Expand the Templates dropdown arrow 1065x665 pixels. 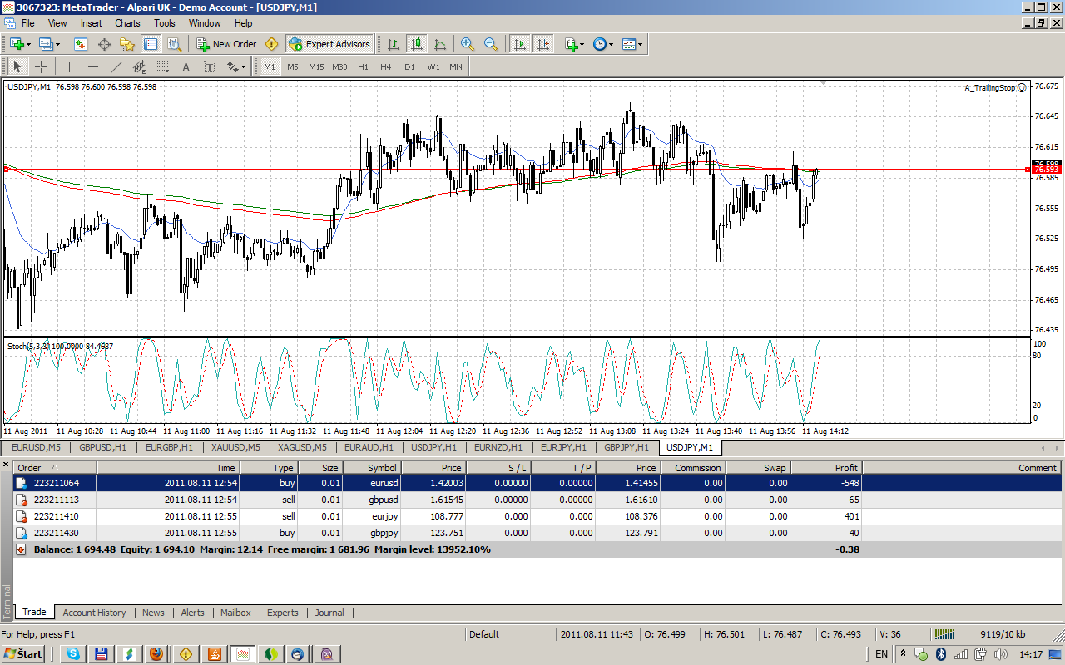[641, 44]
